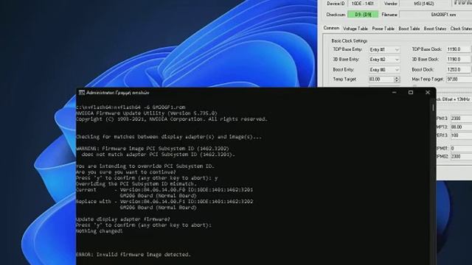
Task: Click the Nothing changed! line
Action: pyautogui.click(x=100, y=231)
